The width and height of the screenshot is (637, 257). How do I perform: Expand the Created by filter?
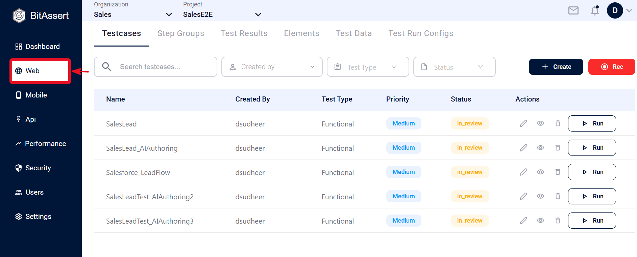coord(272,67)
